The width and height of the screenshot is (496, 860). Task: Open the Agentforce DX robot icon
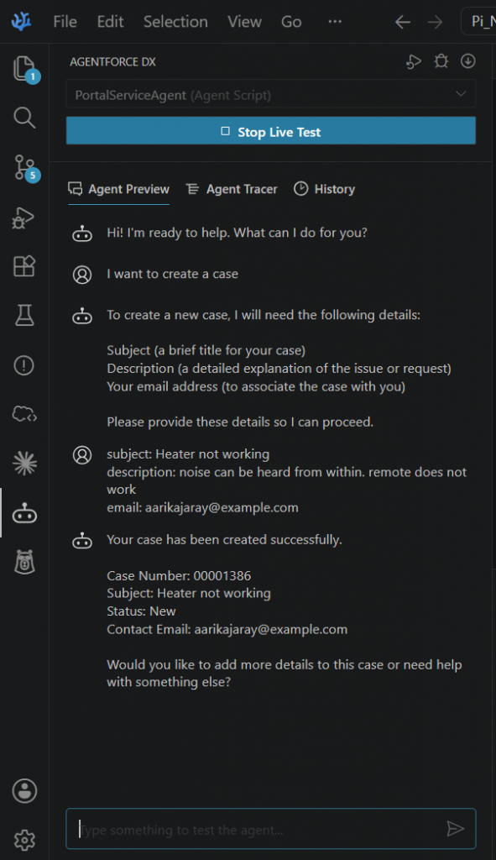[x=24, y=513]
